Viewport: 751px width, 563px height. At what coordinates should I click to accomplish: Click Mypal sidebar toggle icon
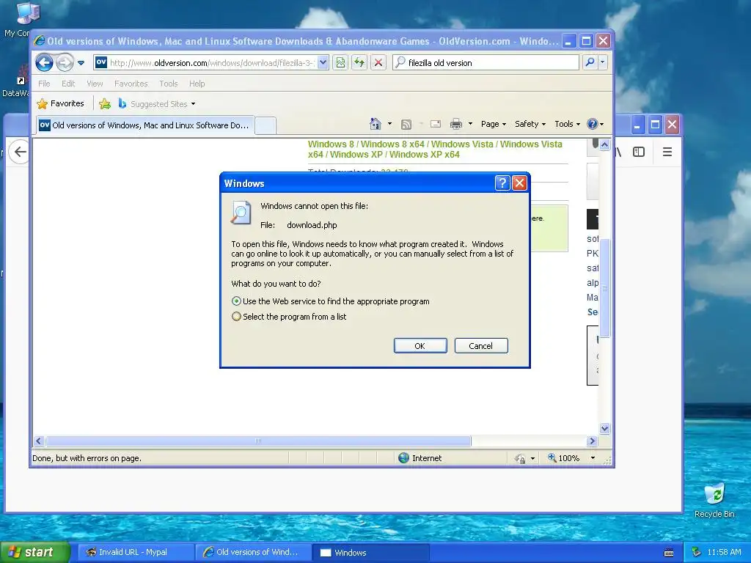(x=639, y=152)
